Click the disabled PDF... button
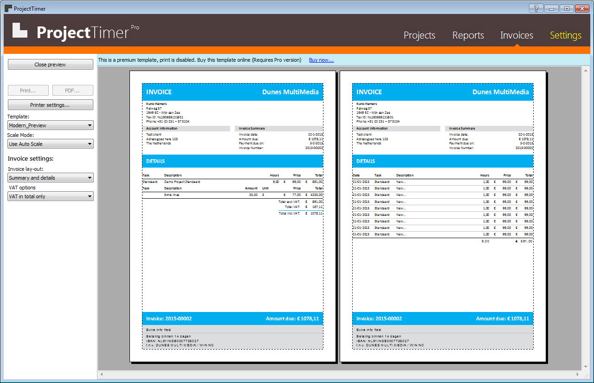This screenshot has width=594, height=383. 73,91
